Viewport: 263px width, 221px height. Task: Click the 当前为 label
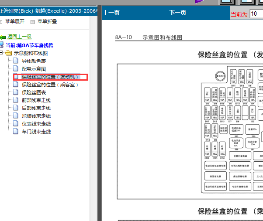[x=239, y=14]
